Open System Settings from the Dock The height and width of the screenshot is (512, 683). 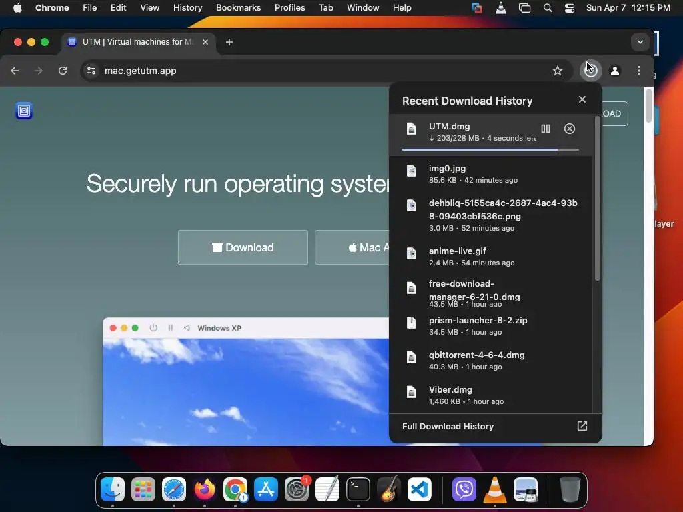click(x=297, y=489)
